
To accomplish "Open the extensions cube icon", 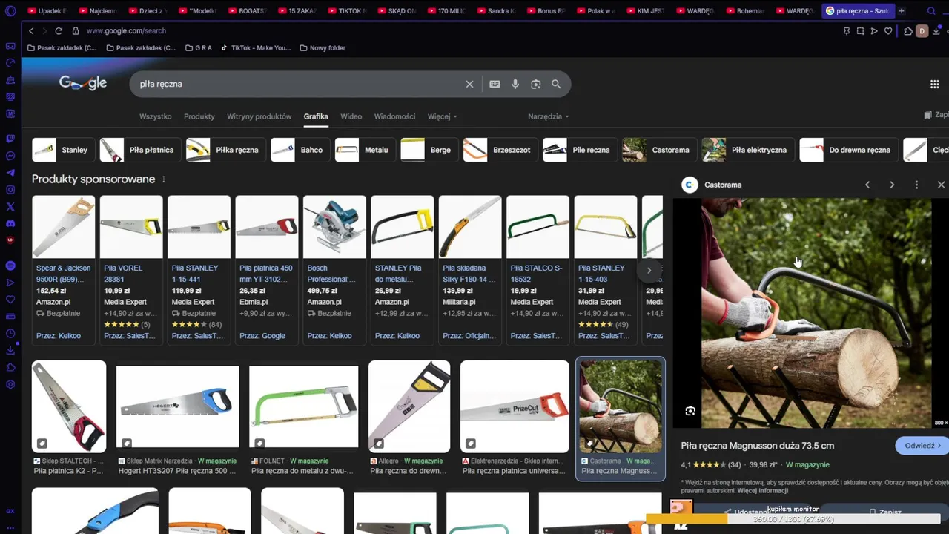I will pyautogui.click(x=908, y=31).
